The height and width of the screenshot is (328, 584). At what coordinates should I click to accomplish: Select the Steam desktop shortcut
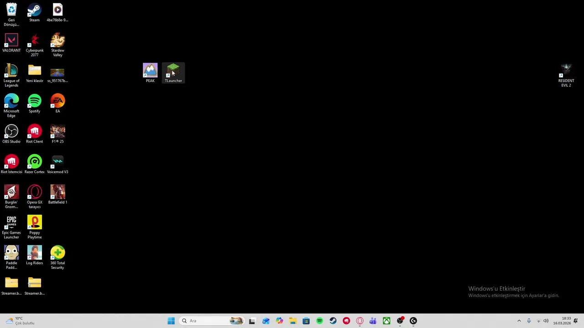34,12
